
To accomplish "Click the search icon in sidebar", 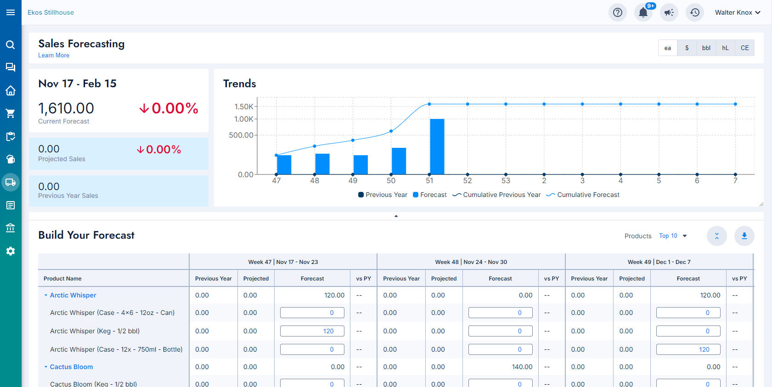I will pyautogui.click(x=11, y=45).
